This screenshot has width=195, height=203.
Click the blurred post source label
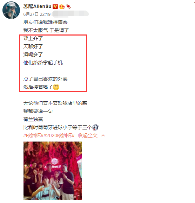pyautogui.click(x=70, y=14)
